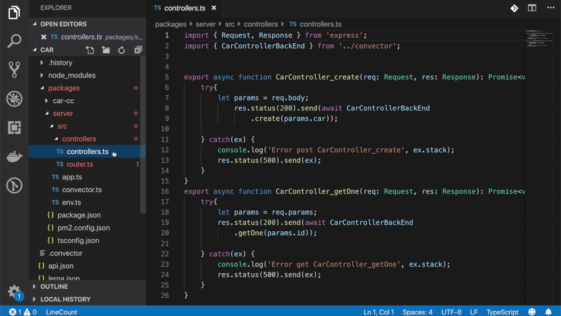Viewport: 561px width, 316px height.
Task: Click the 'packages' breadcrumb segment
Action: point(170,24)
